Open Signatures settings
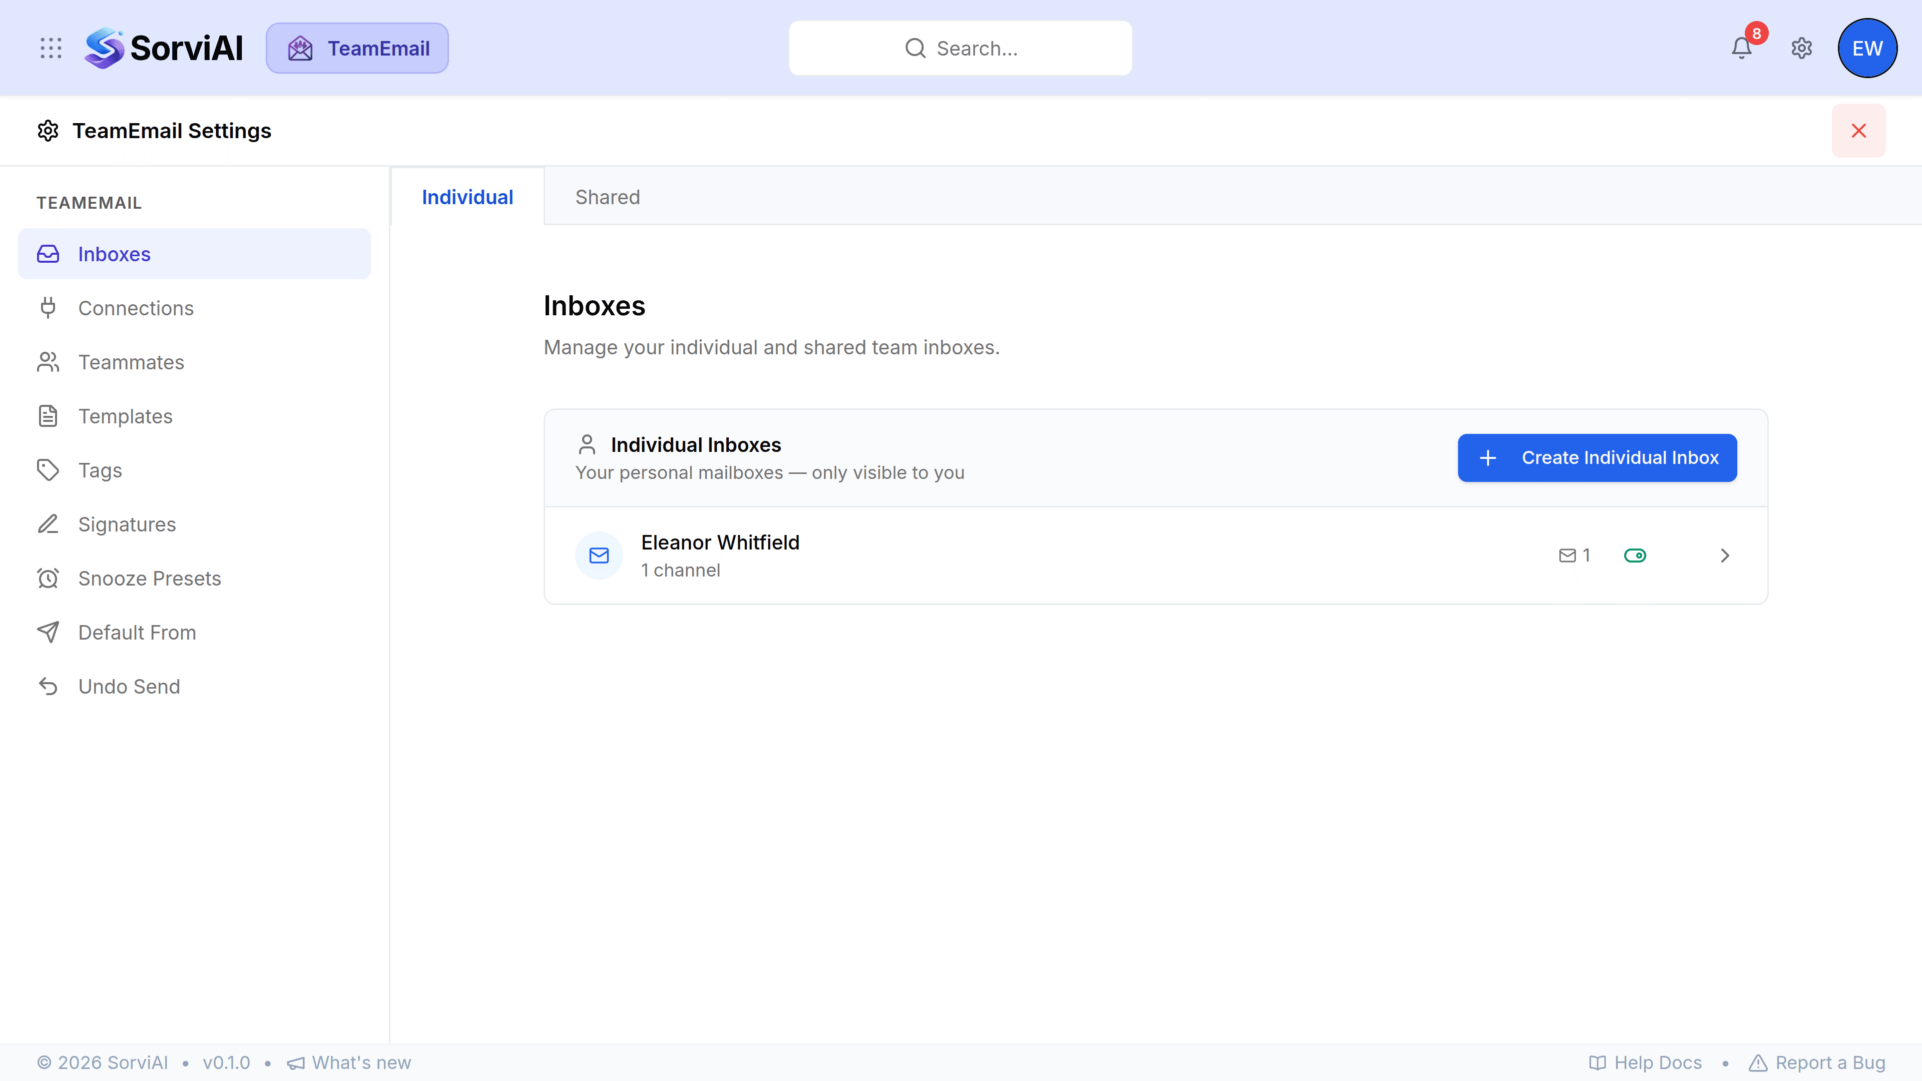Screen dimensions: 1922x1081 (194, 524)
